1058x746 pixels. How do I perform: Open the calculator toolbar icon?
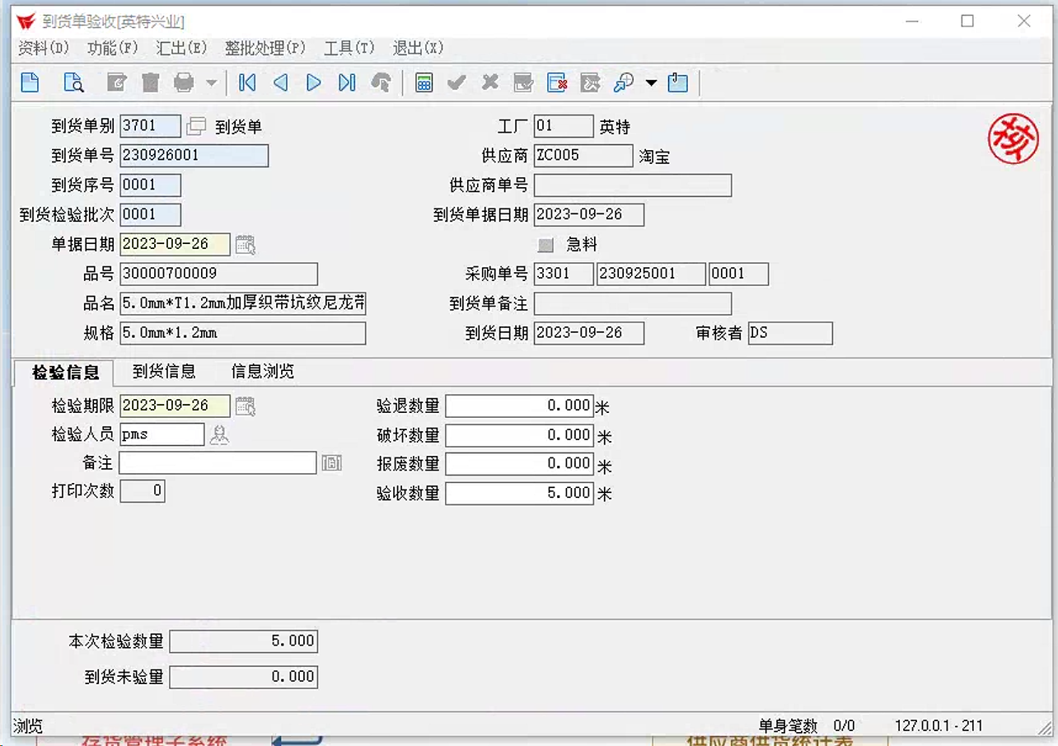(x=424, y=82)
